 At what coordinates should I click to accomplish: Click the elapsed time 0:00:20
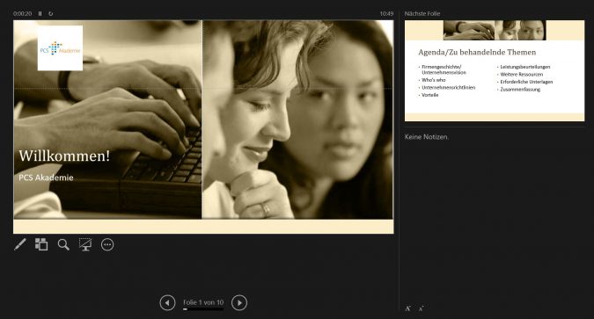coord(22,14)
